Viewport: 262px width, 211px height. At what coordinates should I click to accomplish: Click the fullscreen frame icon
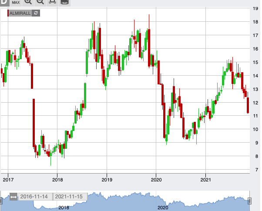pos(52,2)
